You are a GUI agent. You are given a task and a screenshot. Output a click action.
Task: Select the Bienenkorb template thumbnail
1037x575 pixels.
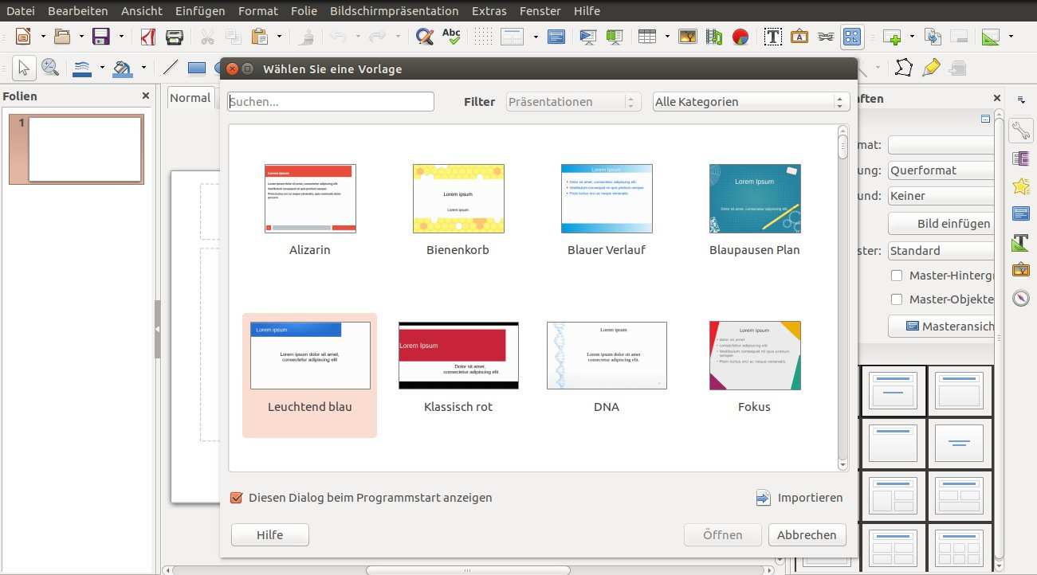coord(458,199)
